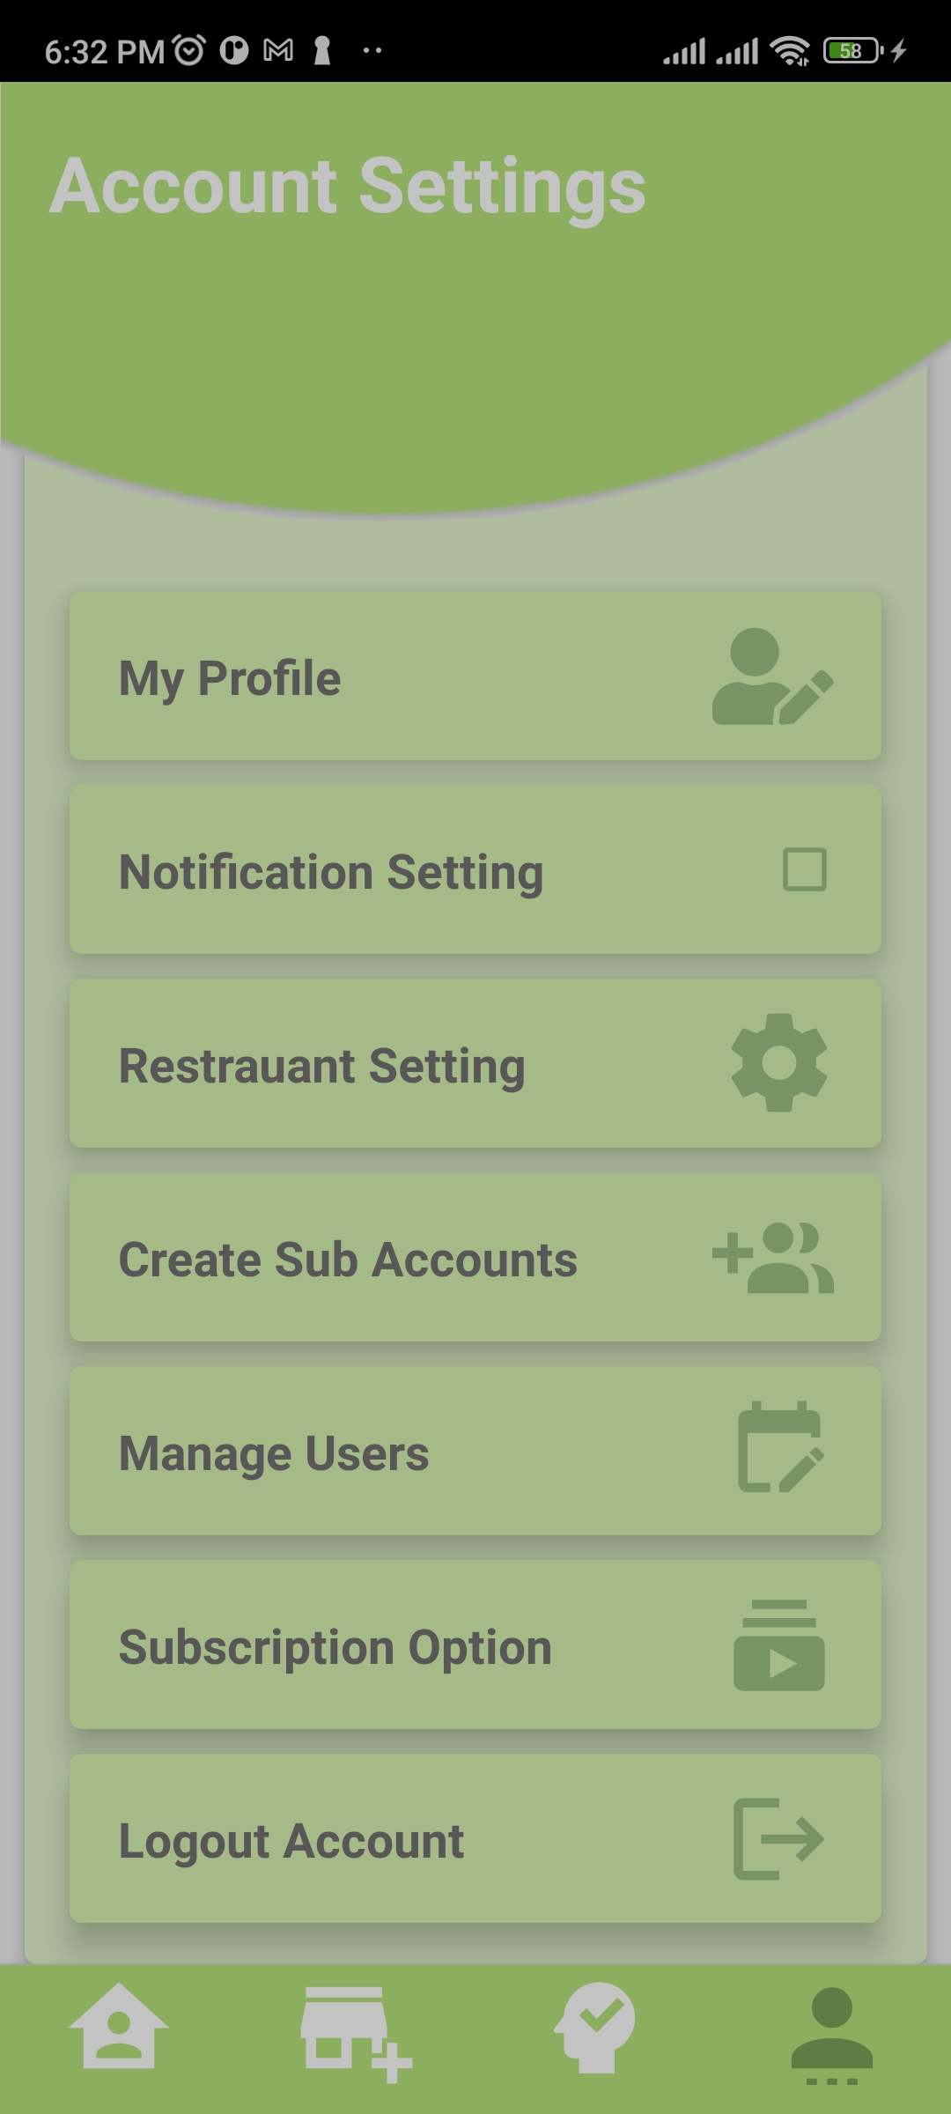Click the Restaurant Setting gear icon
The height and width of the screenshot is (2114, 951).
point(778,1062)
